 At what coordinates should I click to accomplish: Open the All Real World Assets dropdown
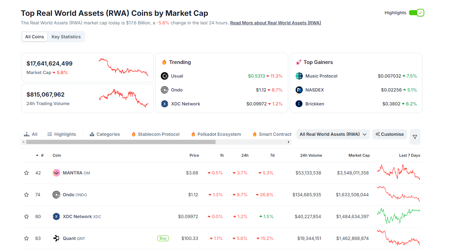pos(333,134)
